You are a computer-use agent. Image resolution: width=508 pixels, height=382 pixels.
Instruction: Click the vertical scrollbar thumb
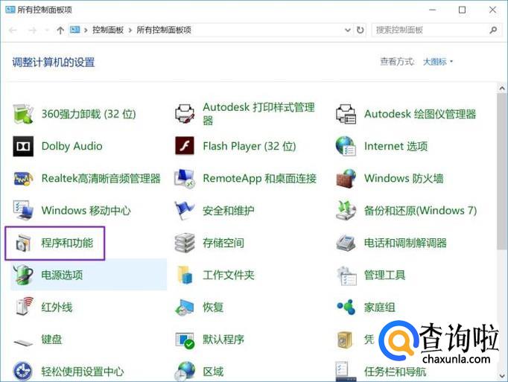[x=502, y=171]
